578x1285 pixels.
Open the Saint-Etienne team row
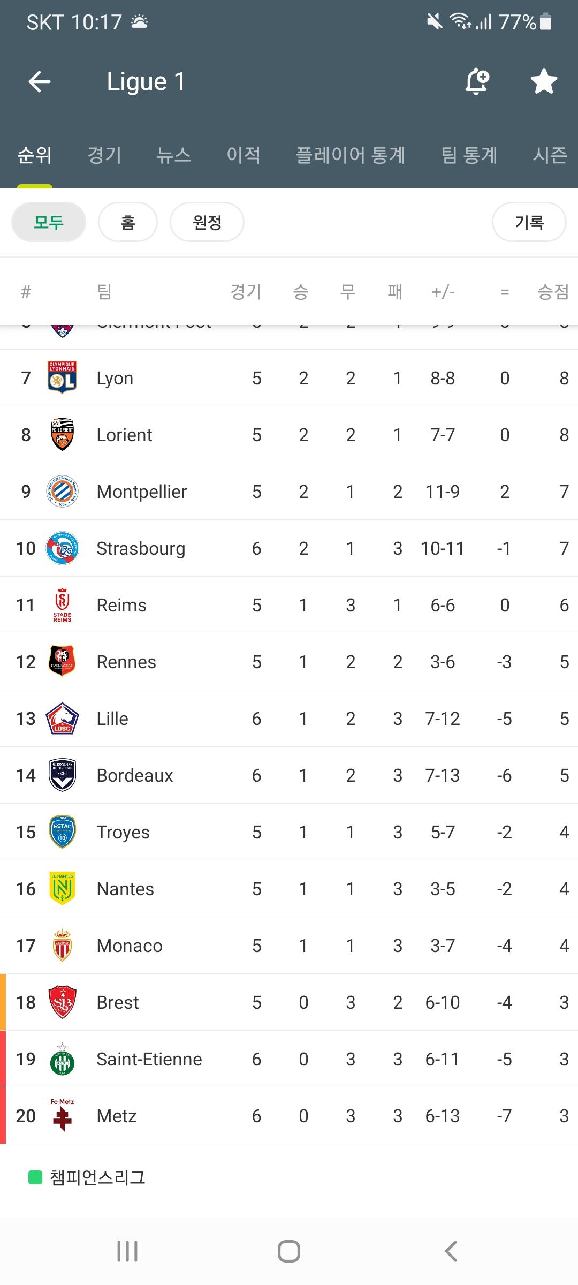tap(289, 1059)
